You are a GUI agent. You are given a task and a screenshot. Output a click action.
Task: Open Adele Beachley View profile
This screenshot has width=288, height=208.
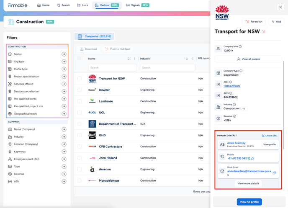270,144
